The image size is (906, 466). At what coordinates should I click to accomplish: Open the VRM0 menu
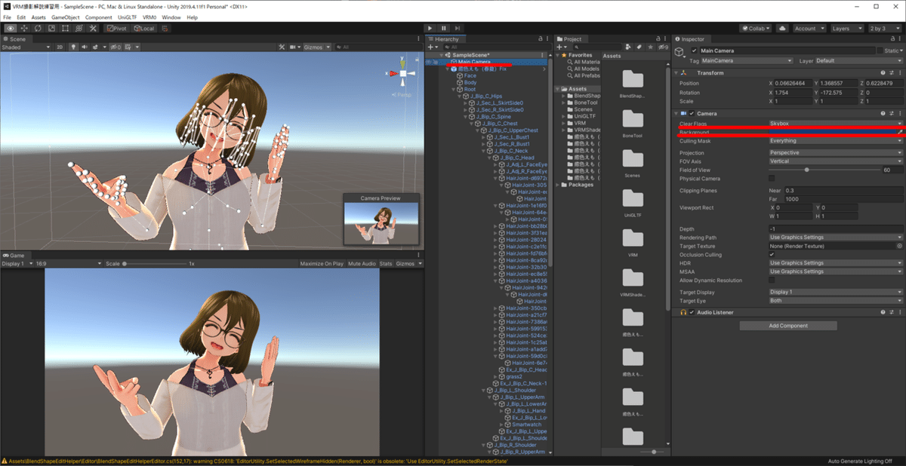coord(149,17)
